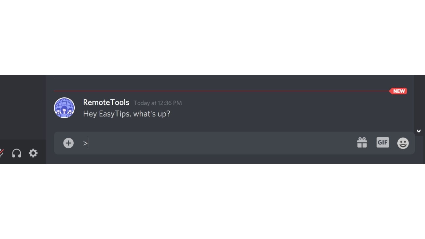Open the emoji picker smiley

(403, 143)
